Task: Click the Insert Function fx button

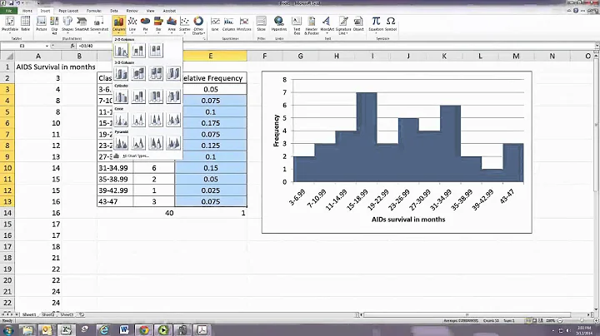Action: click(x=72, y=46)
